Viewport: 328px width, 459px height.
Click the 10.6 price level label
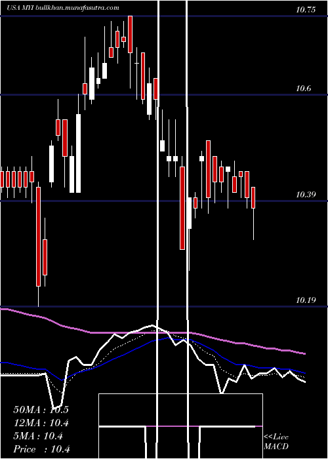[303, 89]
